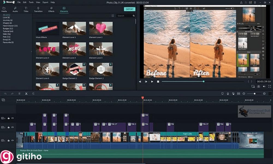Toggle visibility of video track with eye icon

click(x=13, y=140)
